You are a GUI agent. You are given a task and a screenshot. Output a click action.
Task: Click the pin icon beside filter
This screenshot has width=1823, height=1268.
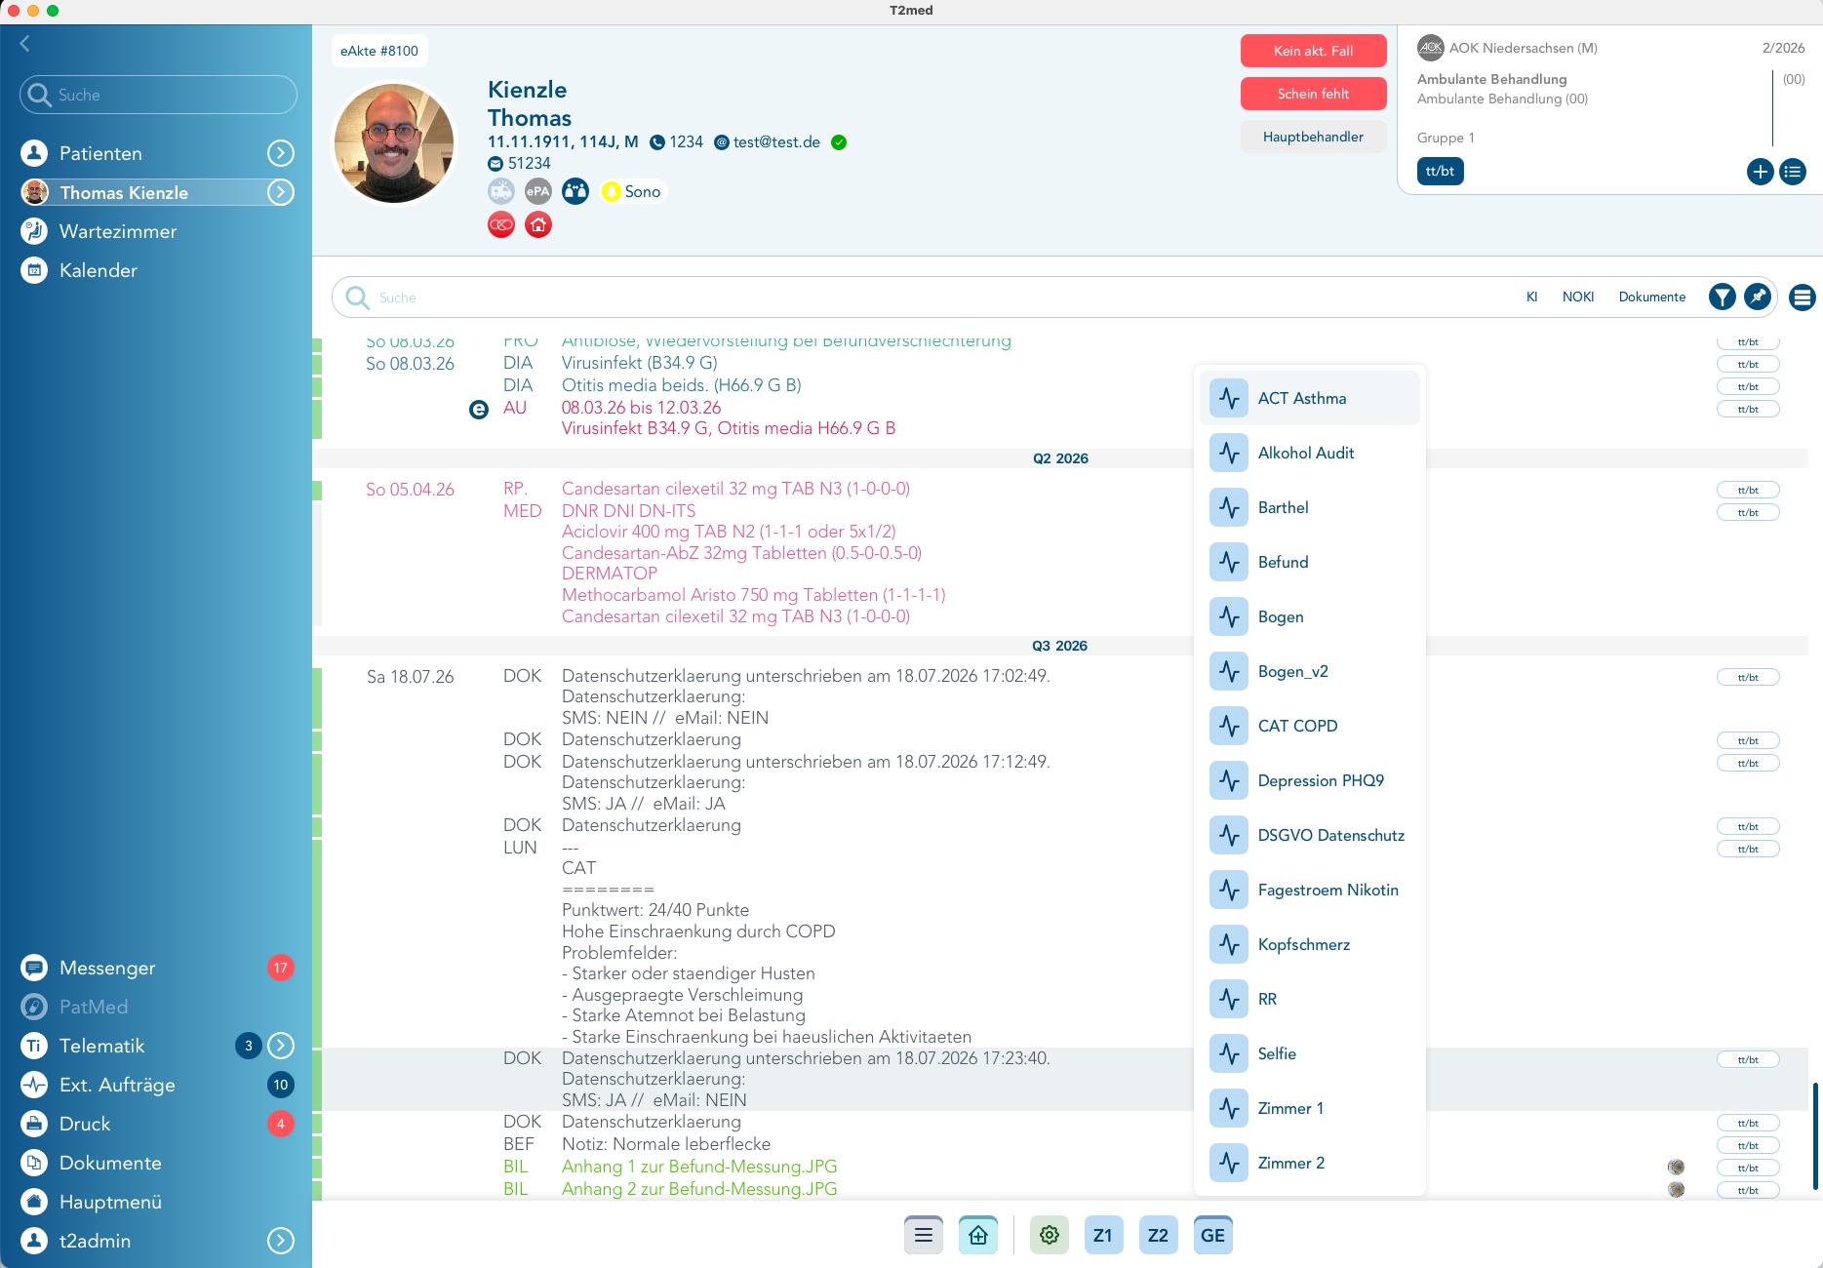1758,297
